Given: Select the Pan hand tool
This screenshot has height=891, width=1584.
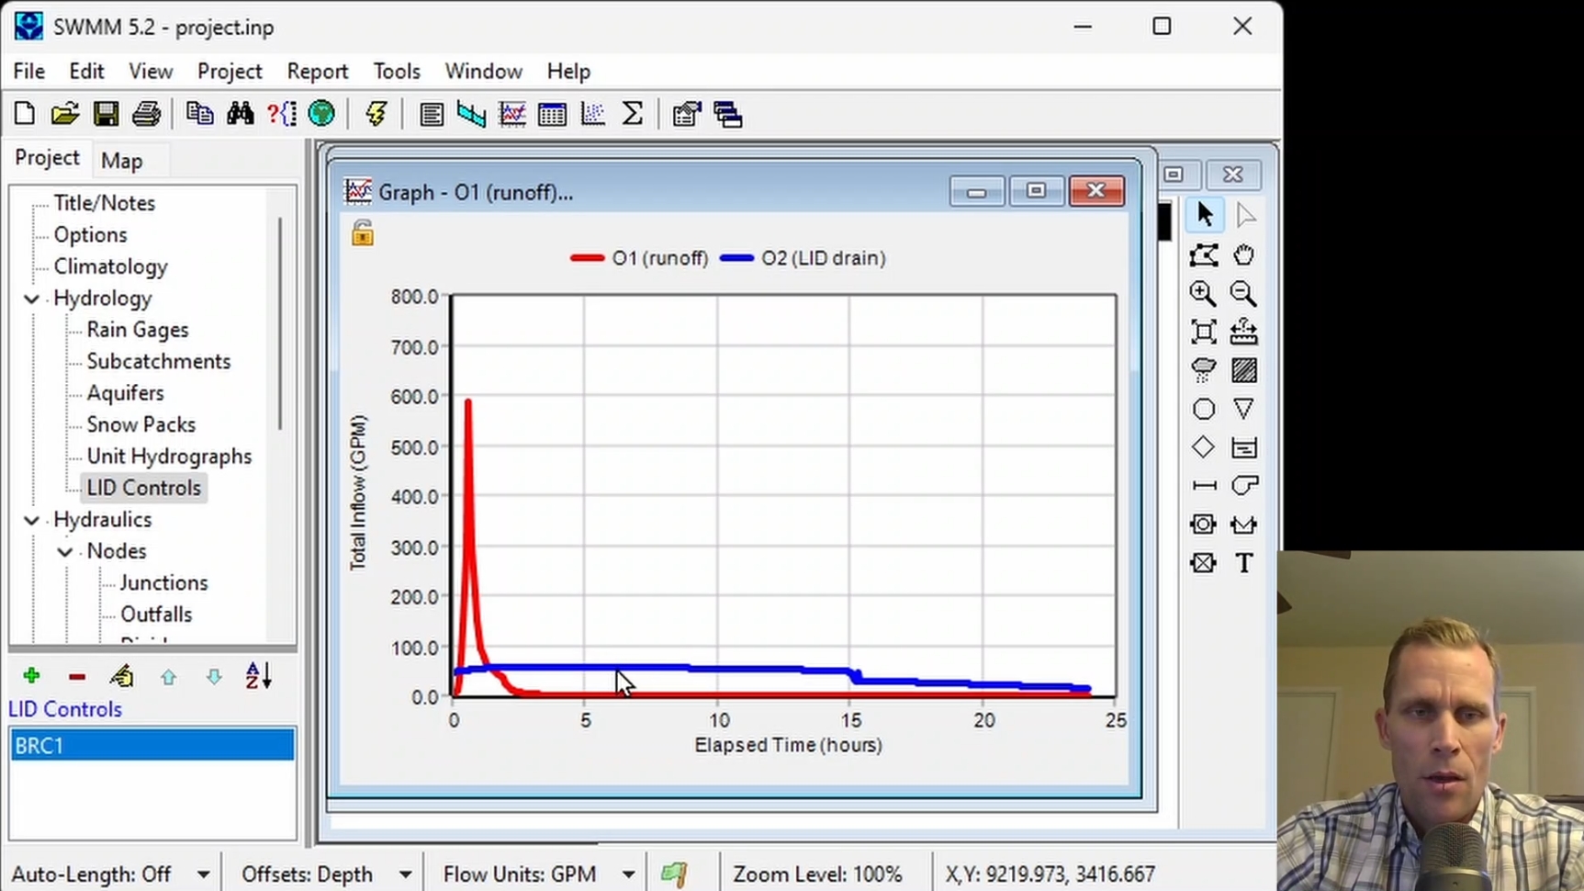Looking at the screenshot, I should click(x=1244, y=254).
